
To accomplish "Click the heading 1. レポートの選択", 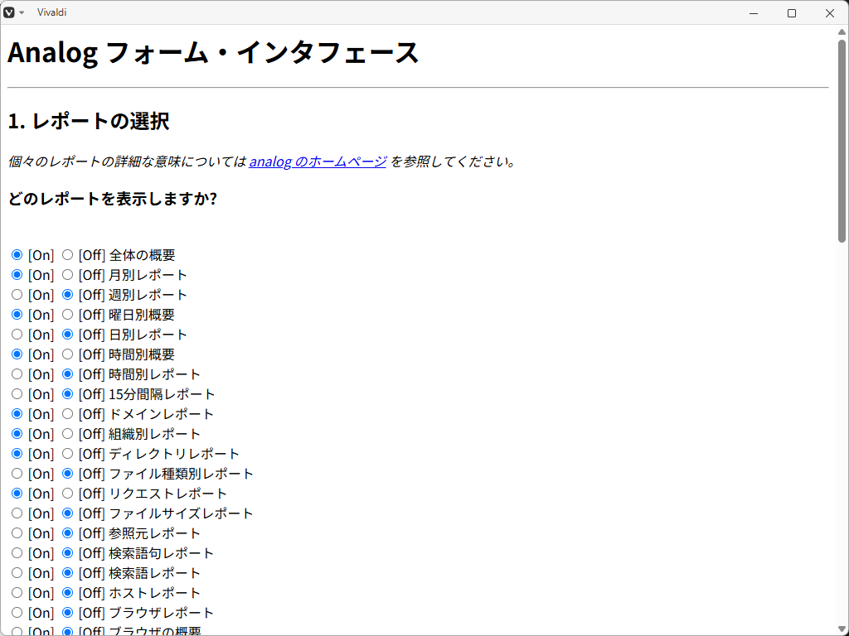I will coord(88,121).
